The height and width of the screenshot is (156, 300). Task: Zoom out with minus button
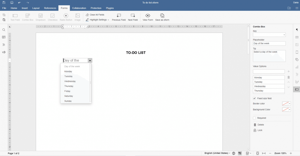270,153
